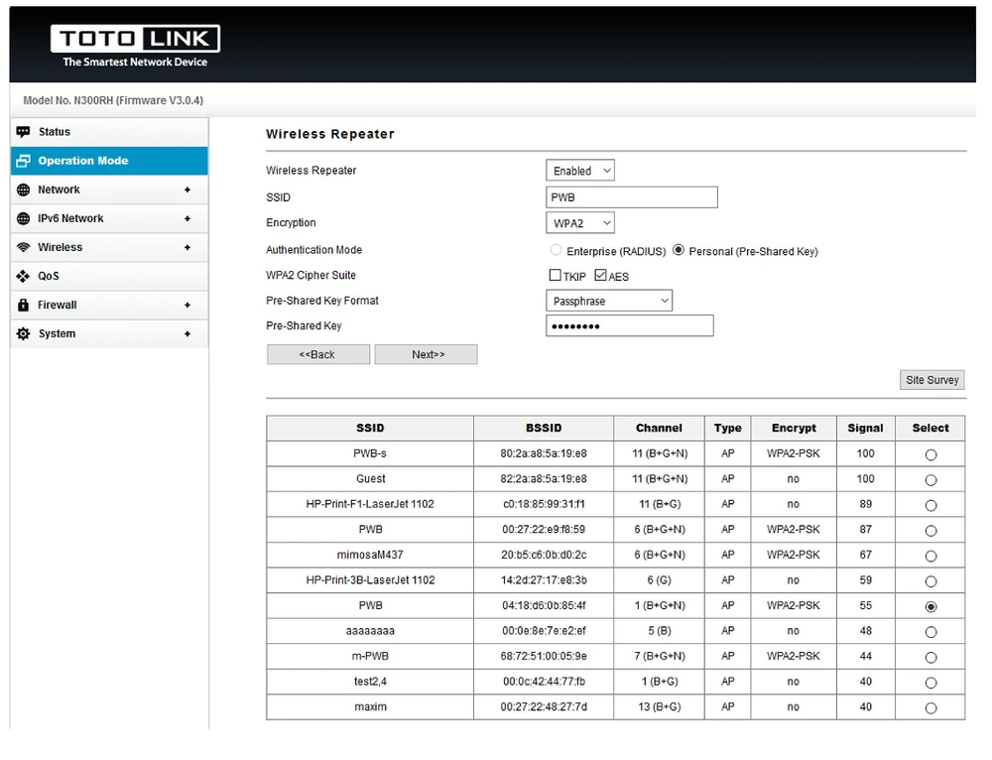
Task: Open the Encryption WPA2 dropdown
Action: coord(580,223)
